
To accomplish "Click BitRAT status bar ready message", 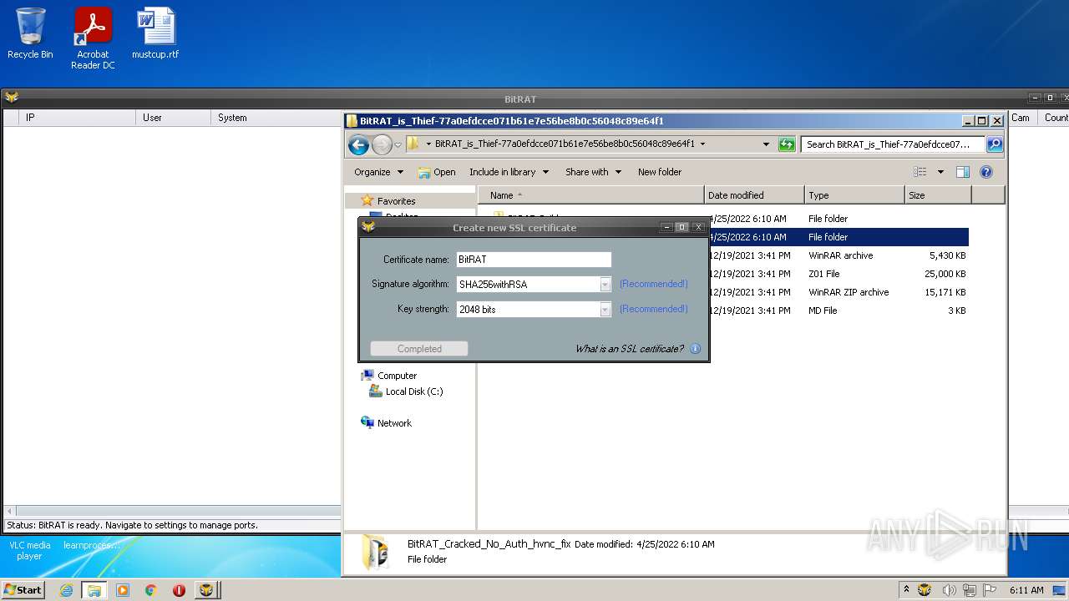I will pyautogui.click(x=133, y=525).
